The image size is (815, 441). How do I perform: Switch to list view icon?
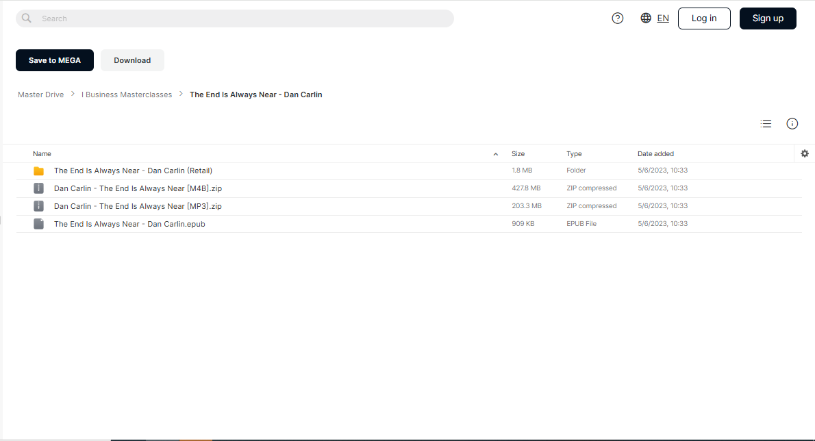coord(766,124)
